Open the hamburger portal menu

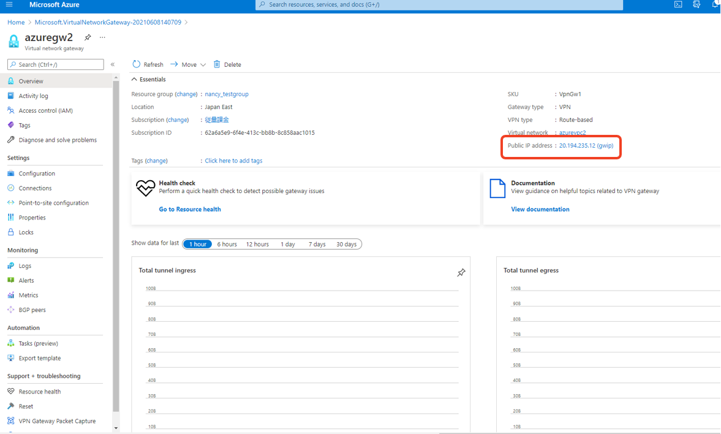pyautogui.click(x=9, y=5)
